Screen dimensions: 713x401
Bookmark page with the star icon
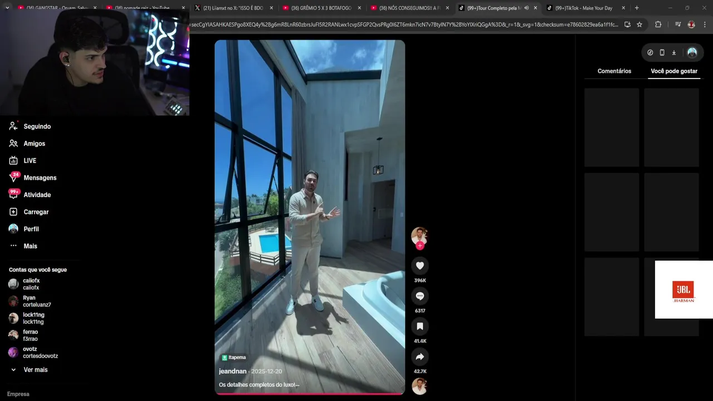pyautogui.click(x=639, y=25)
